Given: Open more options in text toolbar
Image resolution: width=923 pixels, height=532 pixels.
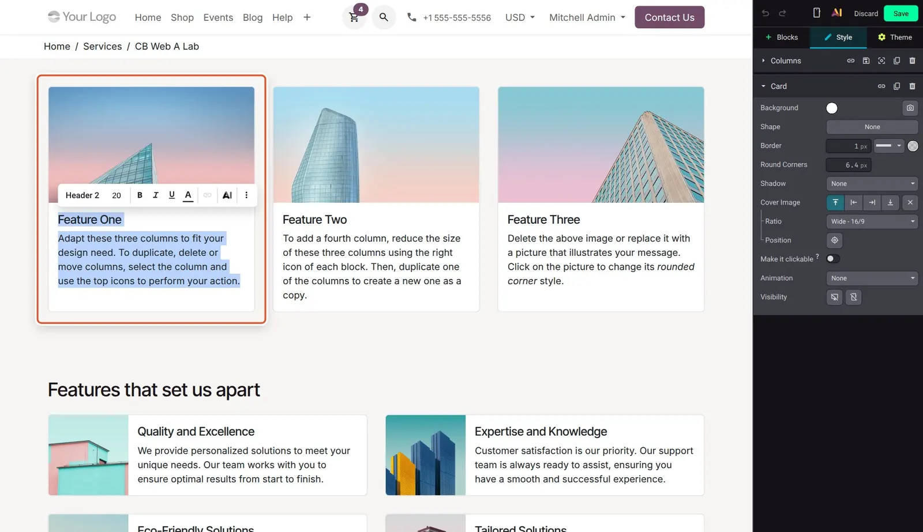Looking at the screenshot, I should point(246,195).
